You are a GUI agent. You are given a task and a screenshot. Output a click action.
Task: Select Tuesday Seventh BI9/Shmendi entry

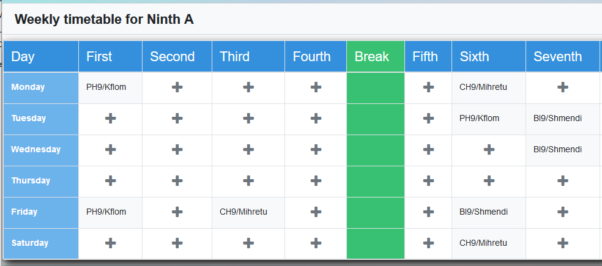point(557,118)
